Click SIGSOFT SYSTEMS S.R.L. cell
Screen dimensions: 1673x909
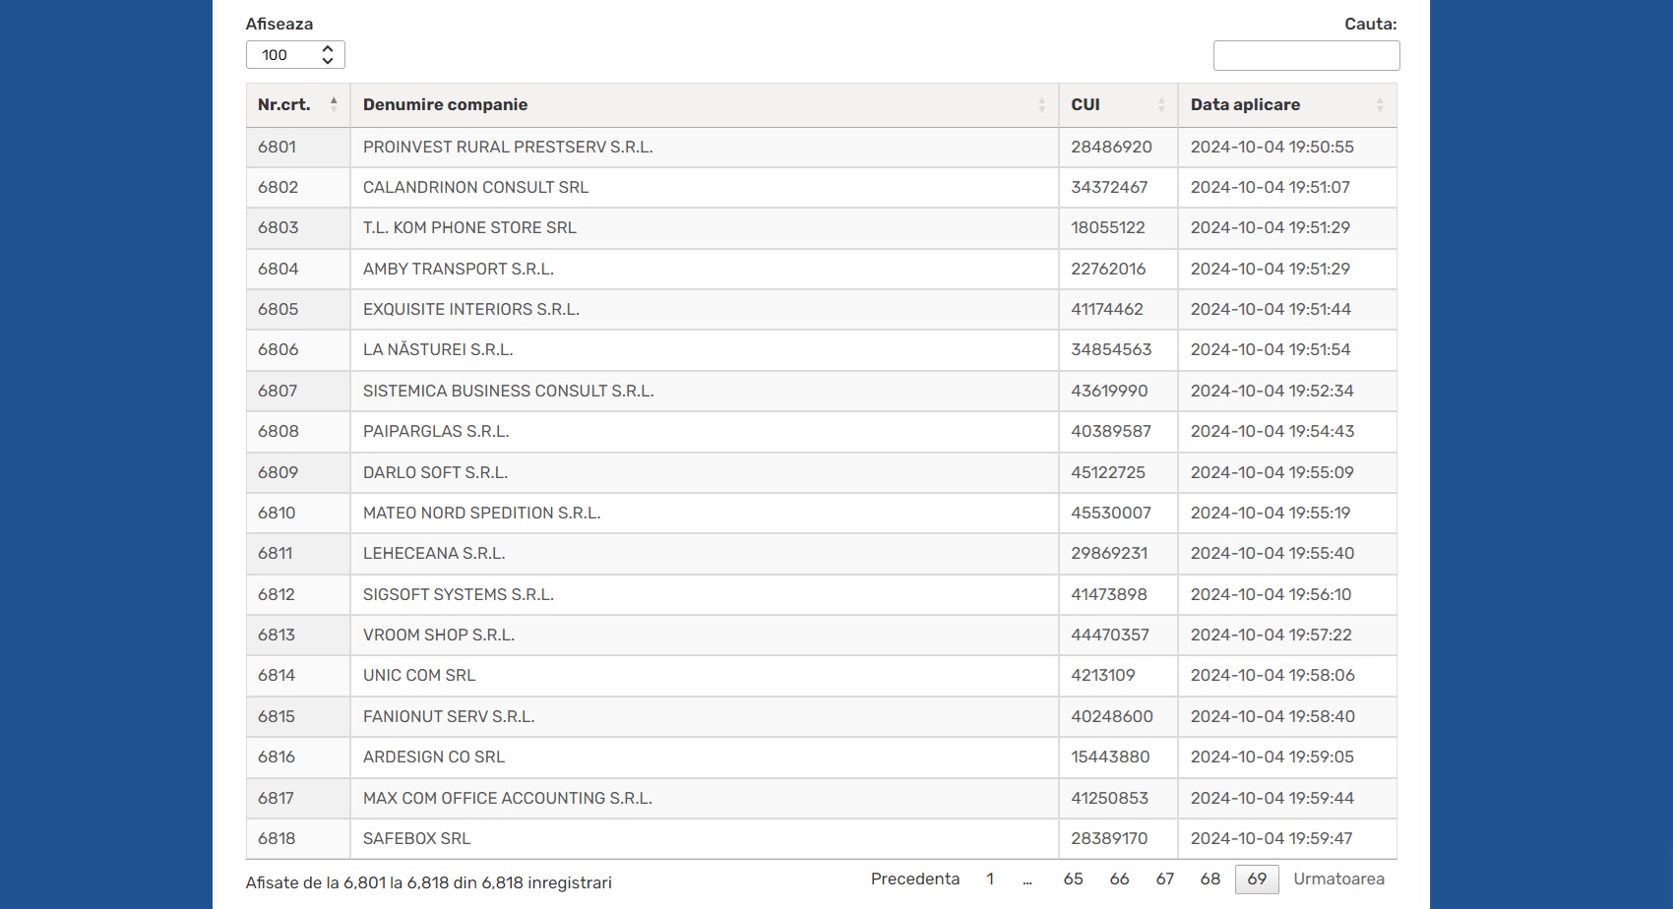[x=704, y=594]
